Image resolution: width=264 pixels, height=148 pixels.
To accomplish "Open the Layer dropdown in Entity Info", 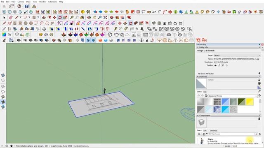I will (237, 55).
